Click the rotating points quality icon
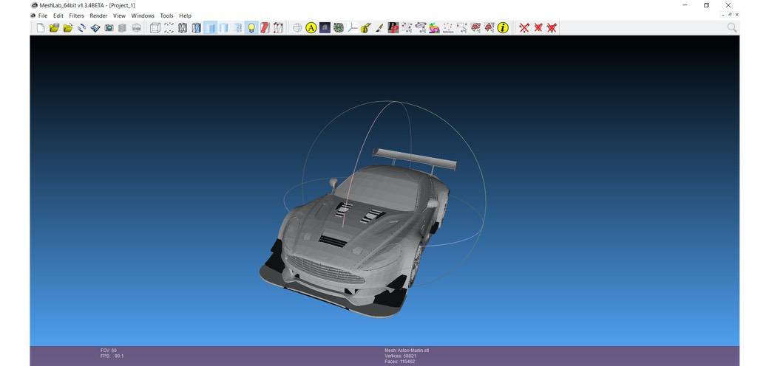The height and width of the screenshot is (366, 769). point(421,28)
